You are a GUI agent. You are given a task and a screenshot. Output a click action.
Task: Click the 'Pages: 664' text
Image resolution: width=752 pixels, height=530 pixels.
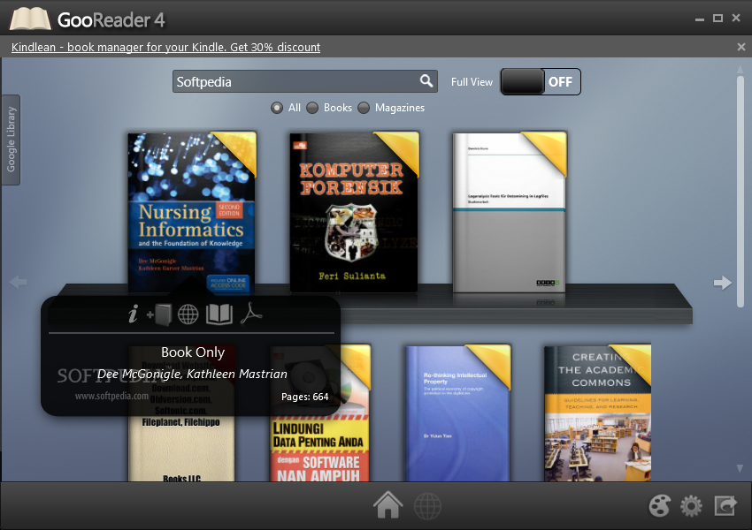pos(304,397)
